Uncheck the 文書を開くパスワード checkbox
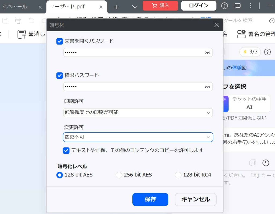The height and width of the screenshot is (214, 275). [60, 41]
